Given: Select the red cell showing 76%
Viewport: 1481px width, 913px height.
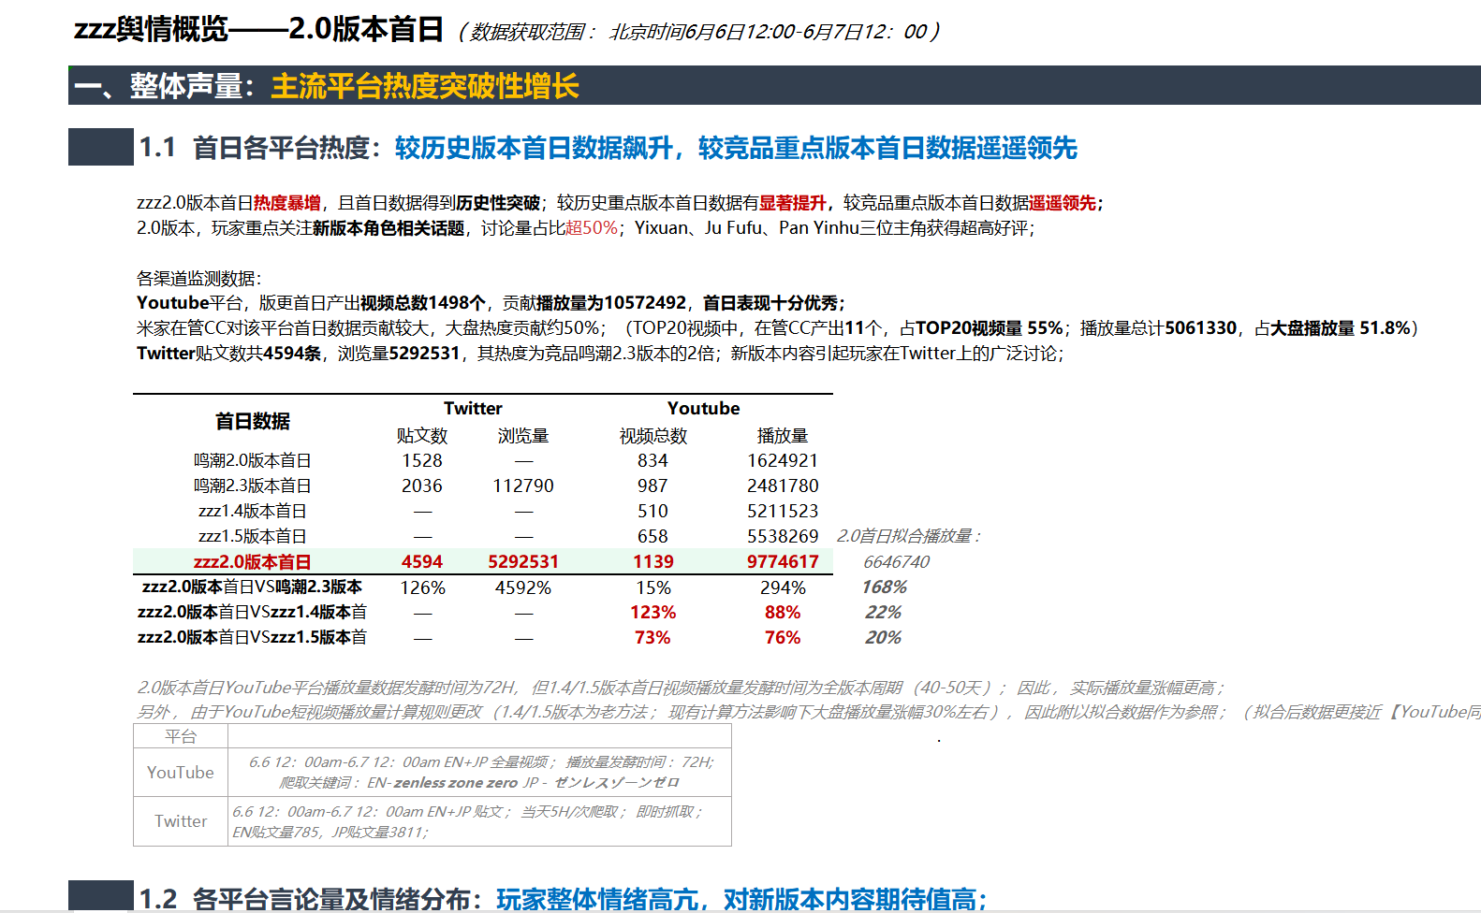Looking at the screenshot, I should point(783,637).
